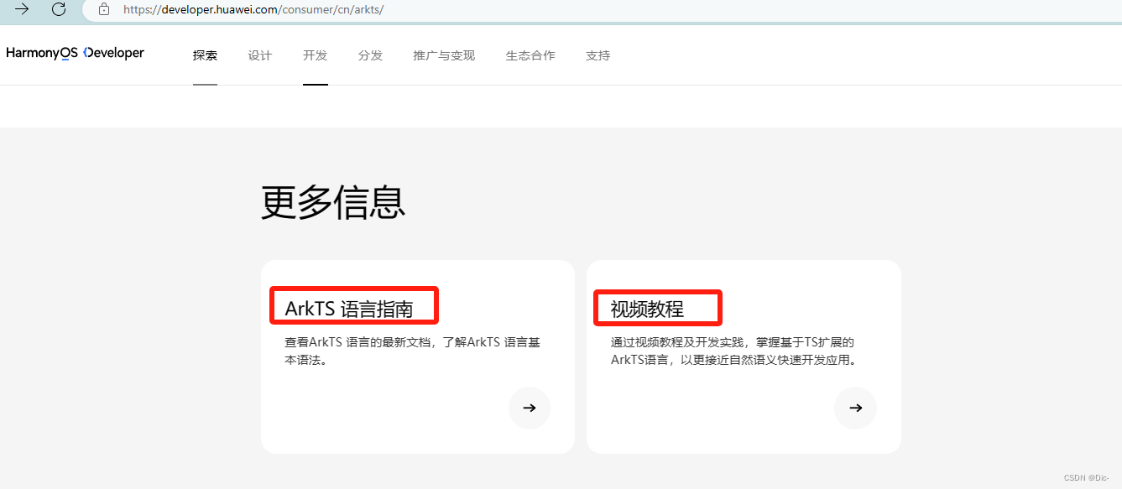
Task: Select the 分发 menu item
Action: (x=370, y=55)
